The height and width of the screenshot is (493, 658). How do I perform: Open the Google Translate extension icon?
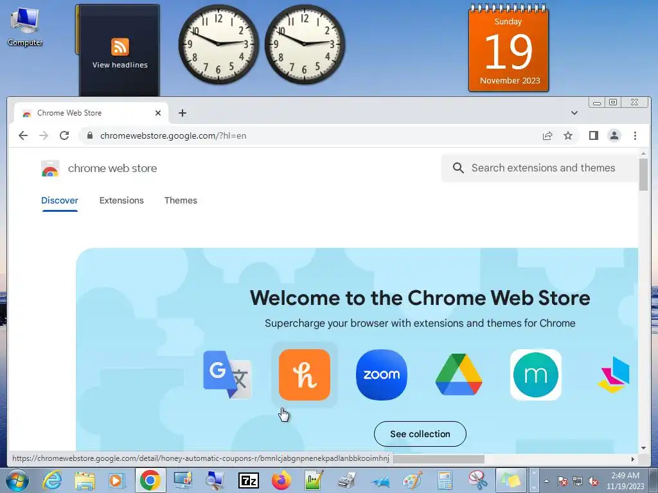pos(227,374)
